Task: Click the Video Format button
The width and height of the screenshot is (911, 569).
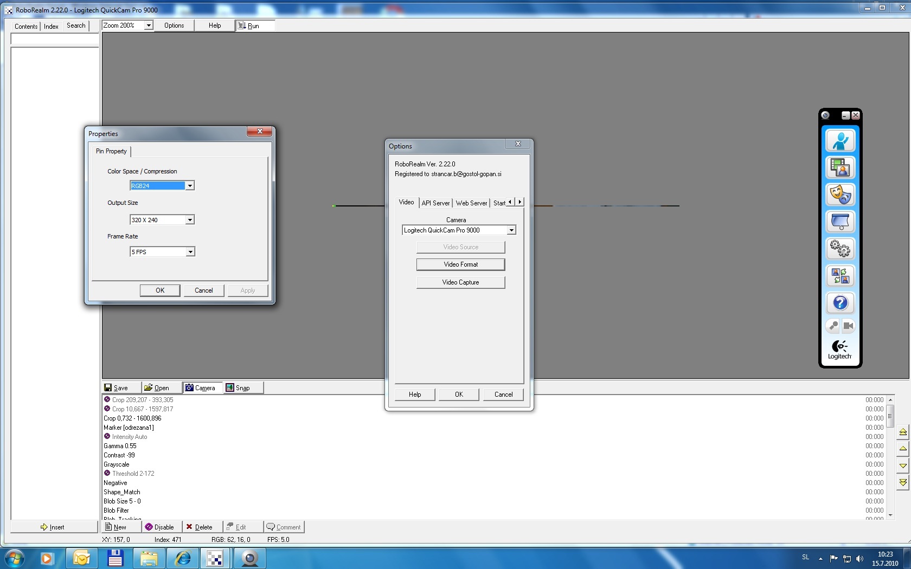Action: [x=460, y=264]
